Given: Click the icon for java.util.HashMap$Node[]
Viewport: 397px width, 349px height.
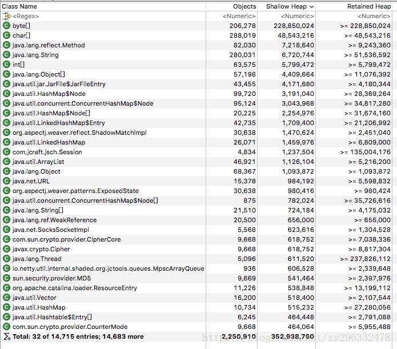Looking at the screenshot, I should click(6, 113).
